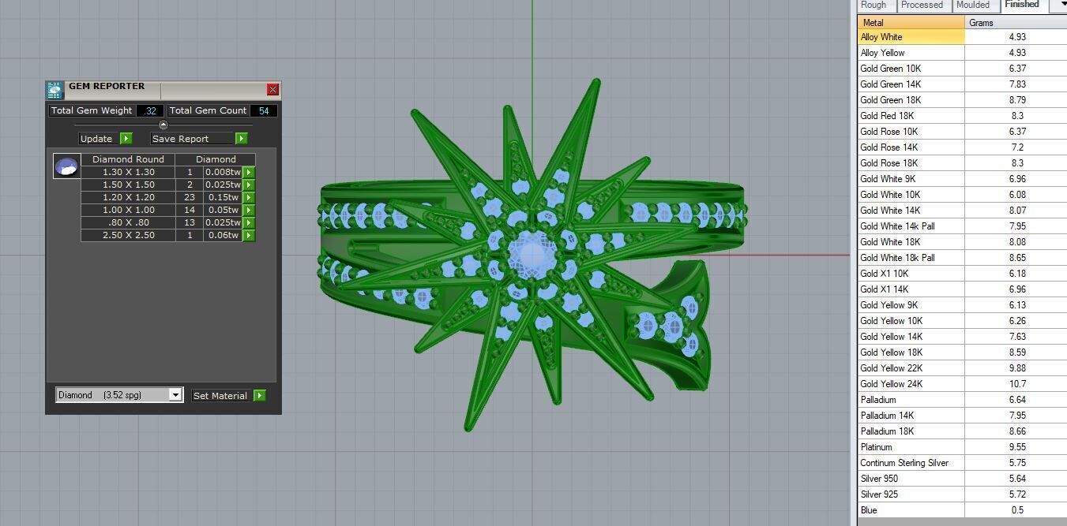1067x526 pixels.
Task: Click green arrow for 2.50 X 2.50 row
Action: [x=249, y=235]
